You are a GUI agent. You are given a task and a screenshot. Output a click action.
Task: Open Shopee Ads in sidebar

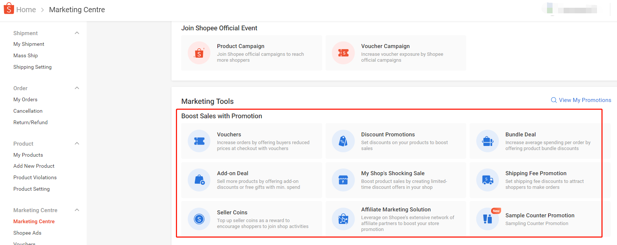[x=27, y=233]
